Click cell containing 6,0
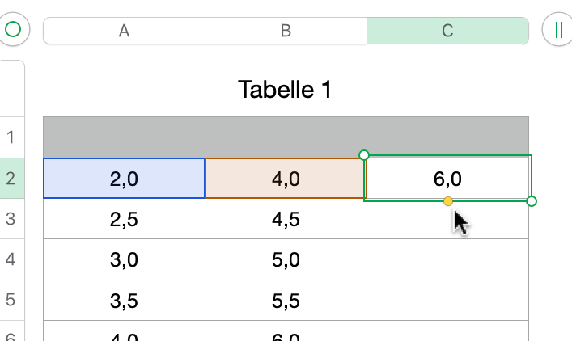This screenshot has width=572, height=341. click(447, 179)
